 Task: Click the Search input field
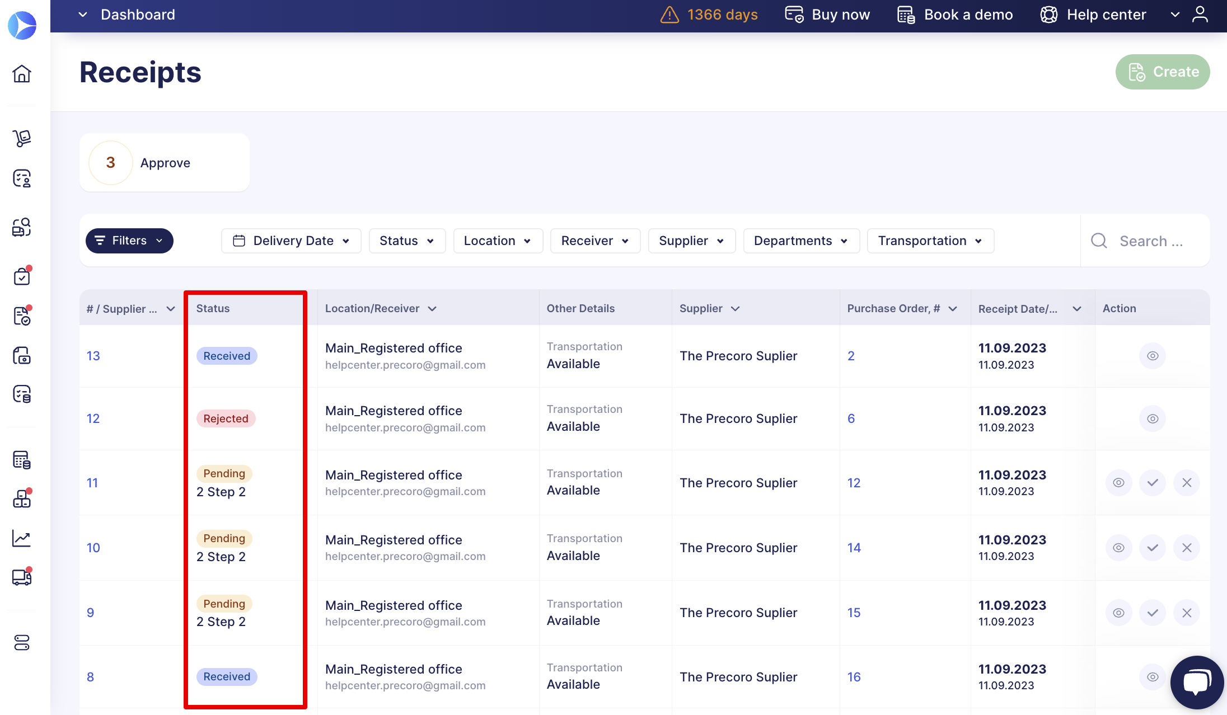tap(1151, 241)
